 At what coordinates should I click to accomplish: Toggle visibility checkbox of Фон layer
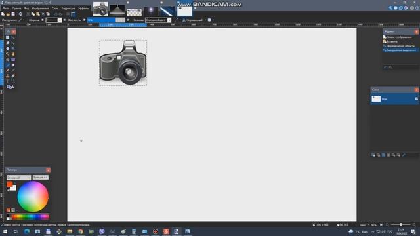coord(417,99)
